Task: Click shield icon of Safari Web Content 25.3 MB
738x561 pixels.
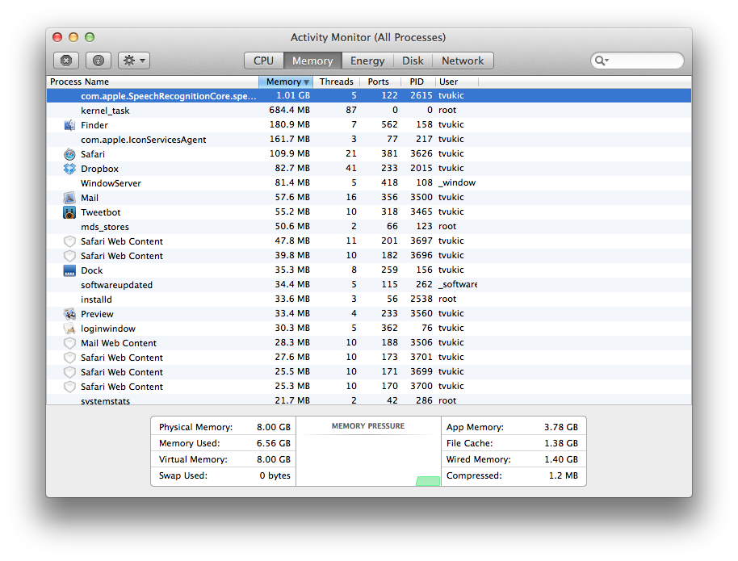Action: pyautogui.click(x=69, y=387)
